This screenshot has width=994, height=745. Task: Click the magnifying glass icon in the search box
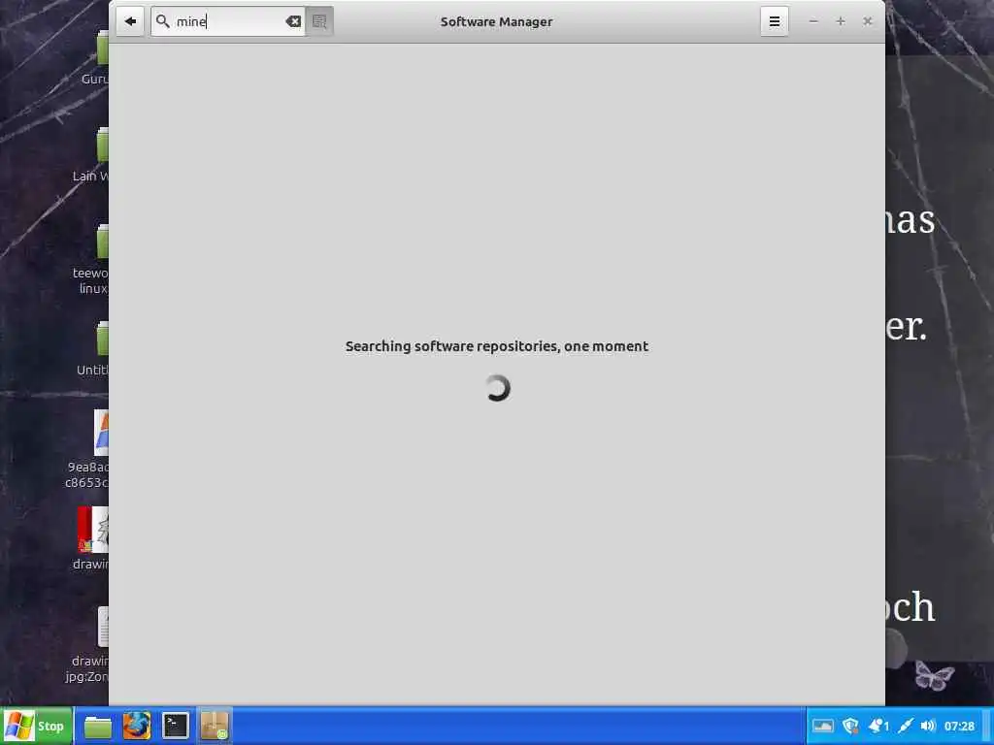pyautogui.click(x=163, y=21)
